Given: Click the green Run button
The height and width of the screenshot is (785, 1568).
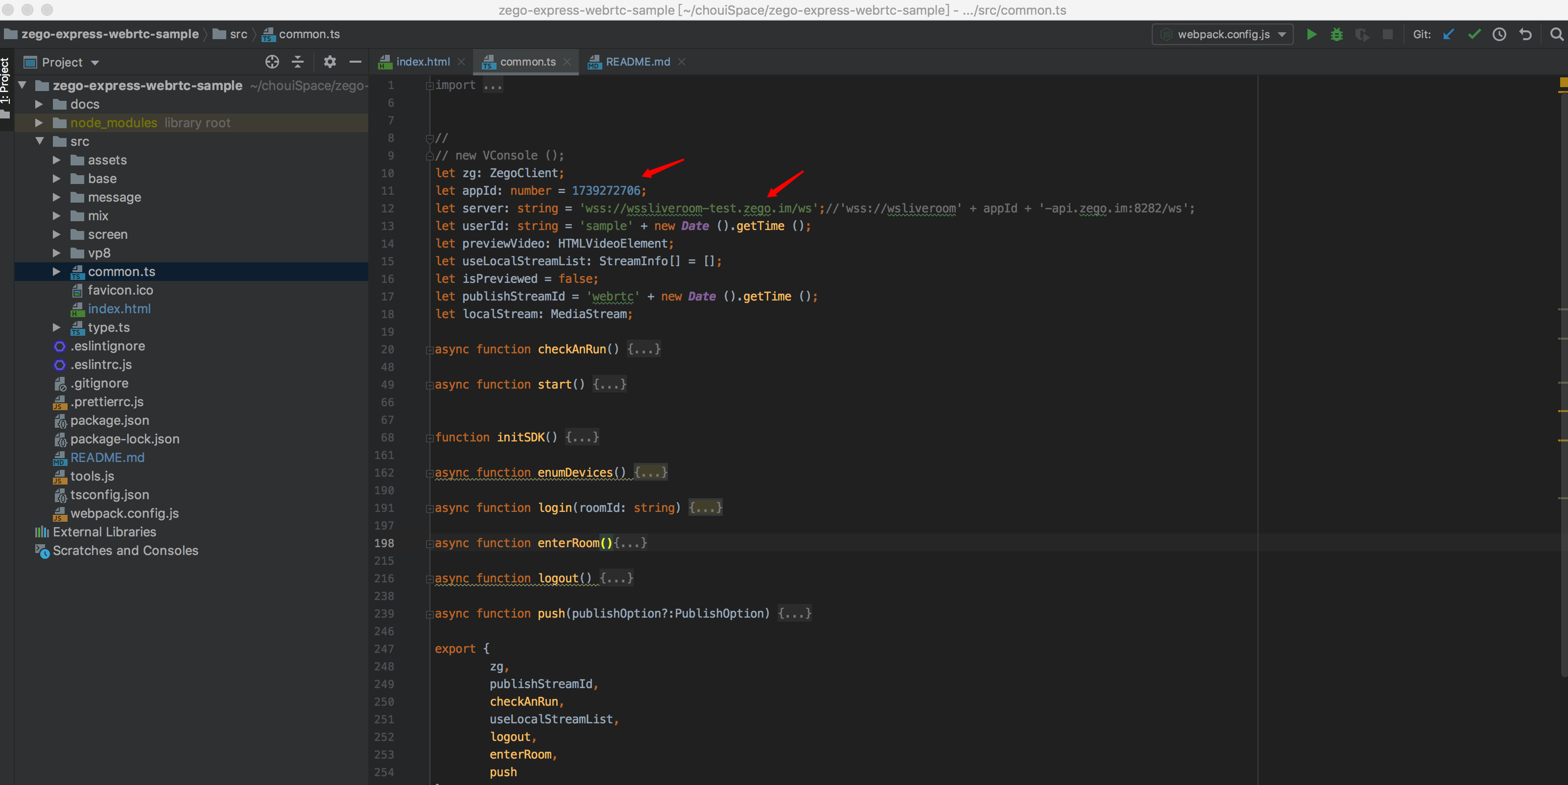Looking at the screenshot, I should pyautogui.click(x=1311, y=35).
